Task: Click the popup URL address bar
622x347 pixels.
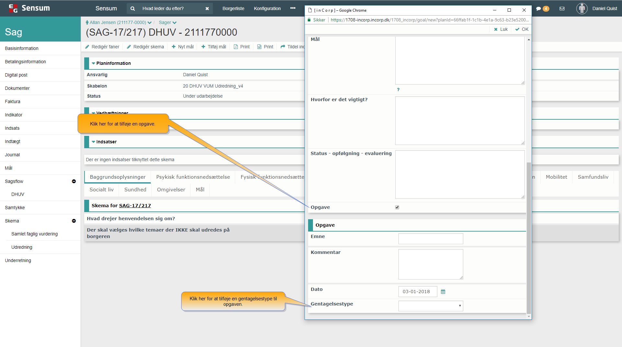Action: click(430, 20)
